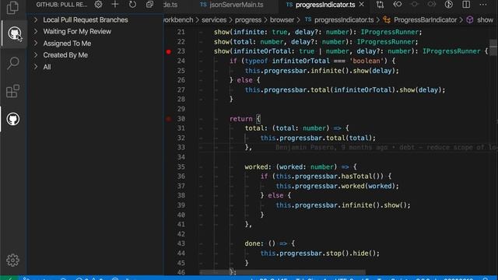This screenshot has width=498, height=280.
Task: Click line number 35 in the gutter
Action: pos(181,166)
